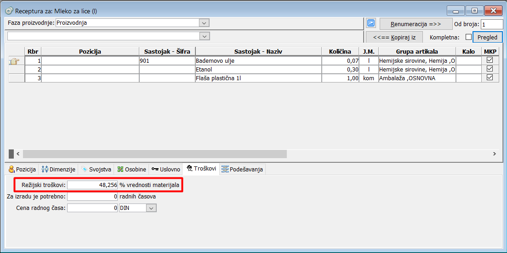507x253 pixels.
Task: Minimize the Receptura window
Action: [456, 11]
